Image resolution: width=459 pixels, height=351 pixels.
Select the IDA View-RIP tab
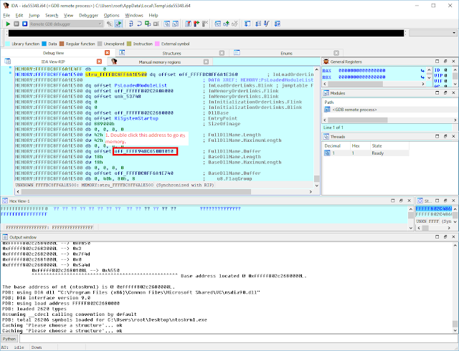point(53,62)
